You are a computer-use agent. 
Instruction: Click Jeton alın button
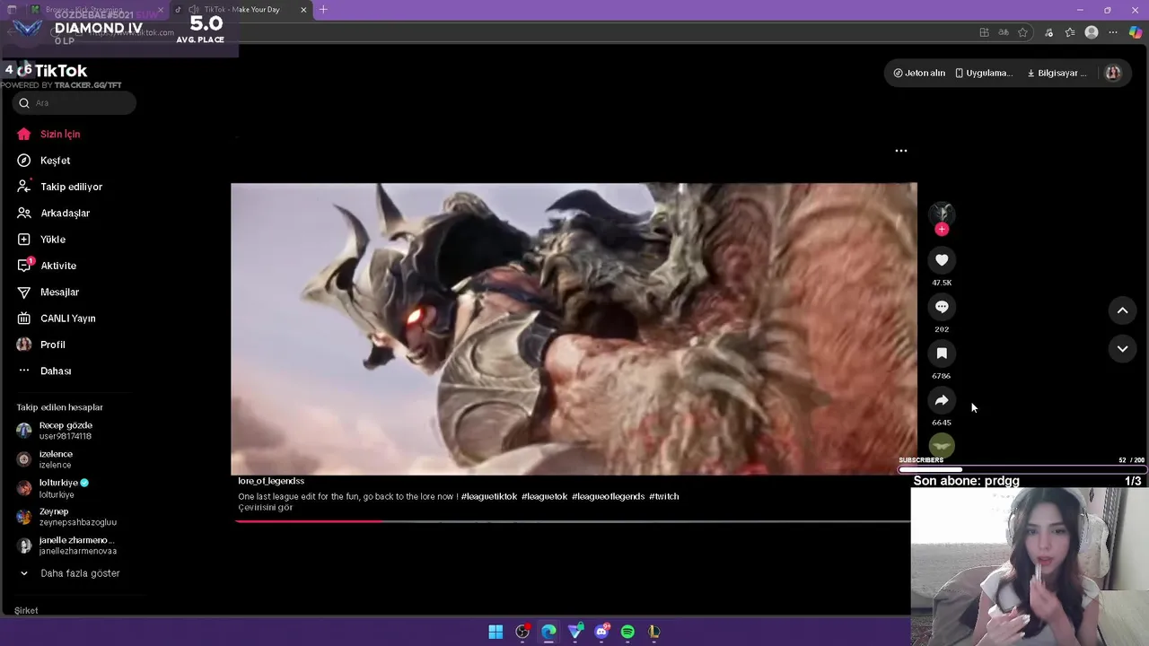919,73
